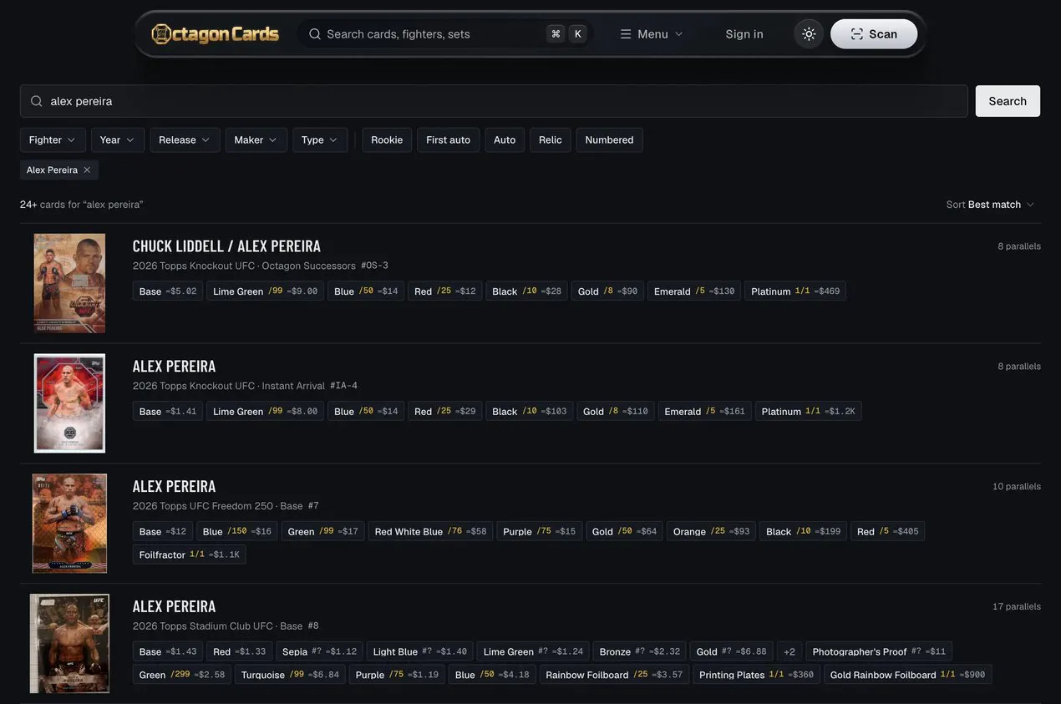The image size is (1061, 704).
Task: Toggle the Rookie filter
Action: click(x=387, y=140)
